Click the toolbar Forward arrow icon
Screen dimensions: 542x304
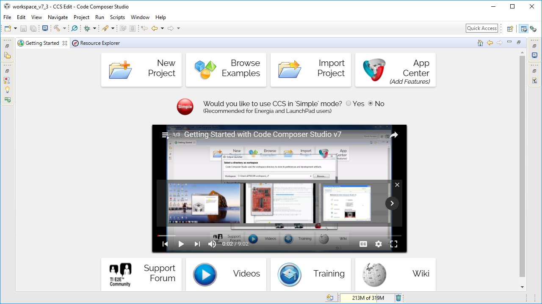pyautogui.click(x=171, y=28)
